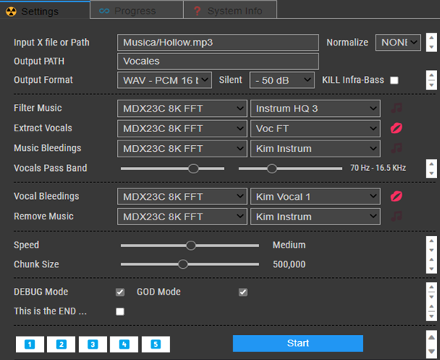Open the Normalize dropdown

point(398,43)
